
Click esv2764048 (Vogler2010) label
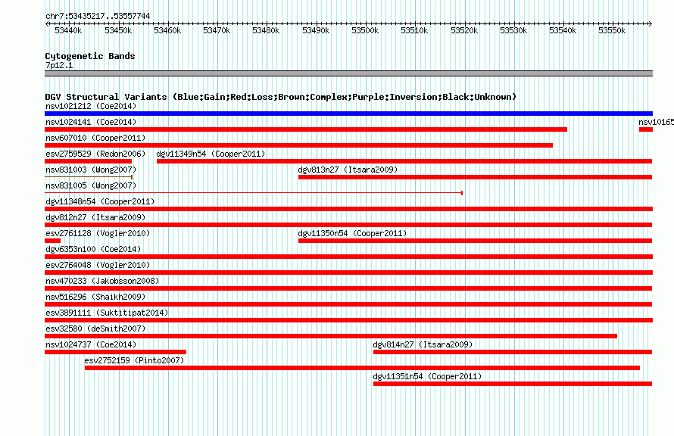[x=98, y=265]
